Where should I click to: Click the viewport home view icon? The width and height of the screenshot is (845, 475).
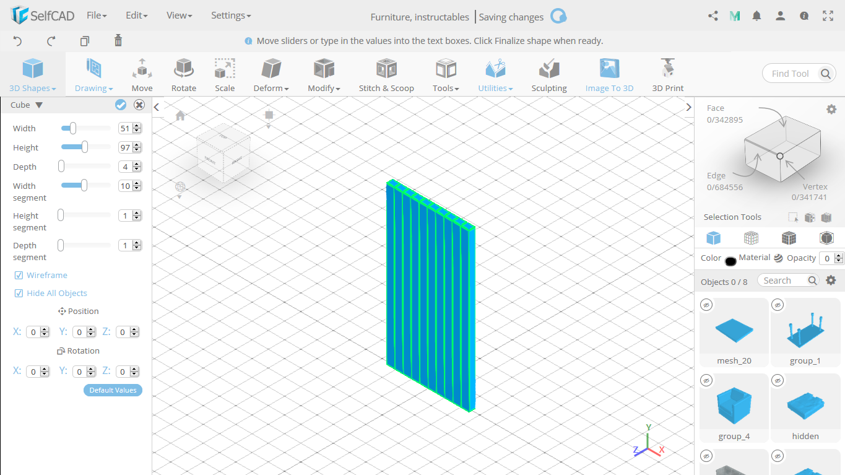pos(180,116)
